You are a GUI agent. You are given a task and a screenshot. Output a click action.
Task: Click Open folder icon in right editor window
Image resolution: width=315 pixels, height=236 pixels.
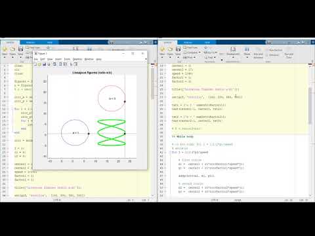click(x=170, y=49)
